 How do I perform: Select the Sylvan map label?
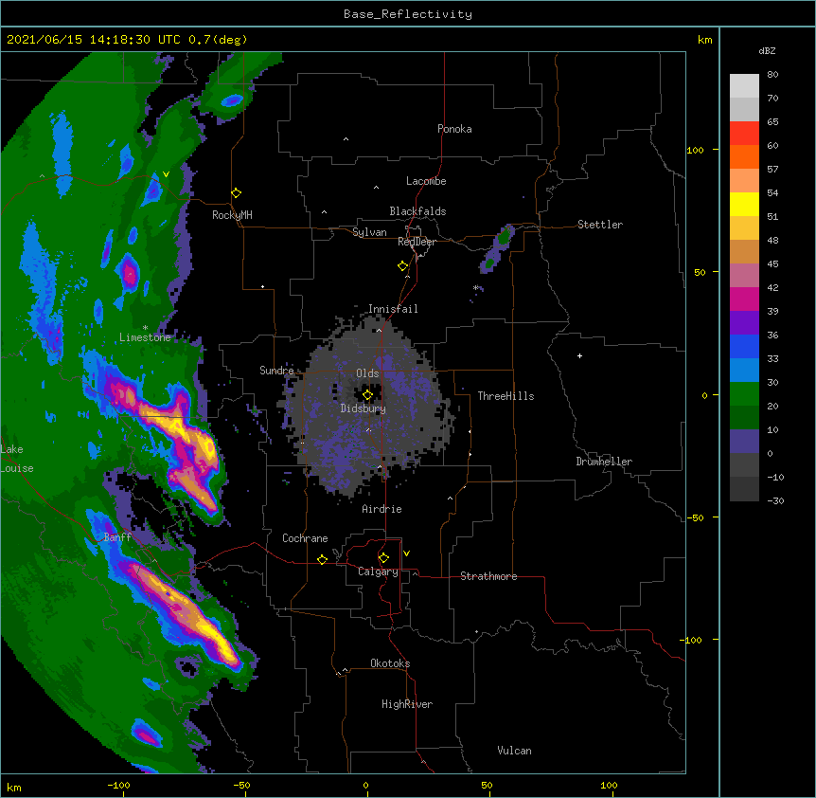tap(369, 232)
